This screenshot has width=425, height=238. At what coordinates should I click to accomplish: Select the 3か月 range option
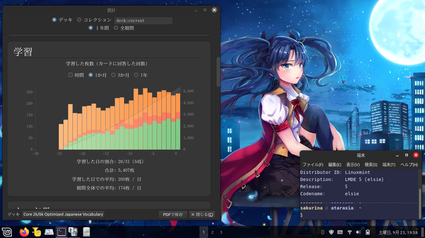pos(114,75)
